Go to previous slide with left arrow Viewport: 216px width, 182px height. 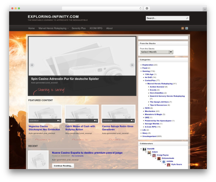[32, 65]
